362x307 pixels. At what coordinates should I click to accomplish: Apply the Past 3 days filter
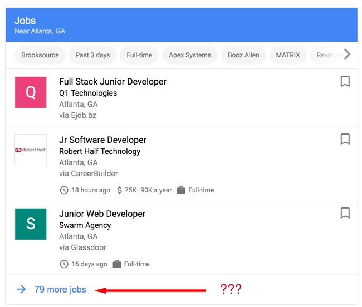pos(92,55)
